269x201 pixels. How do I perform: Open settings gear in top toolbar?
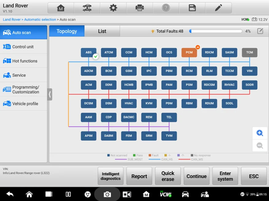tap(113, 8)
